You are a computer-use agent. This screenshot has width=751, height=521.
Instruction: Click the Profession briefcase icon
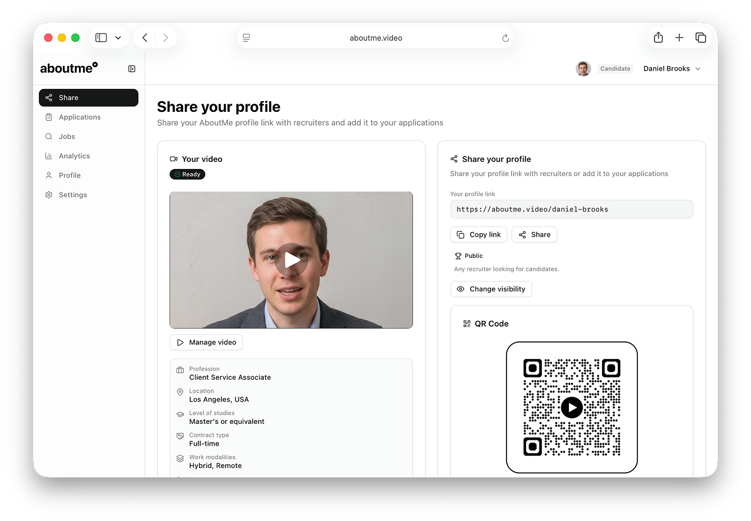pos(180,370)
